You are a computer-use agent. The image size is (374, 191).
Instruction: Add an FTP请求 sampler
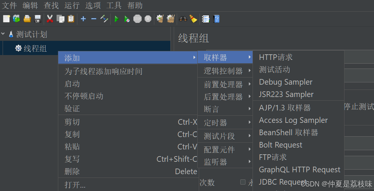coord(299,157)
